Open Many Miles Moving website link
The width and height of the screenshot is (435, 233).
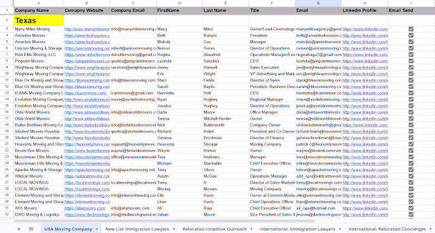point(87,29)
